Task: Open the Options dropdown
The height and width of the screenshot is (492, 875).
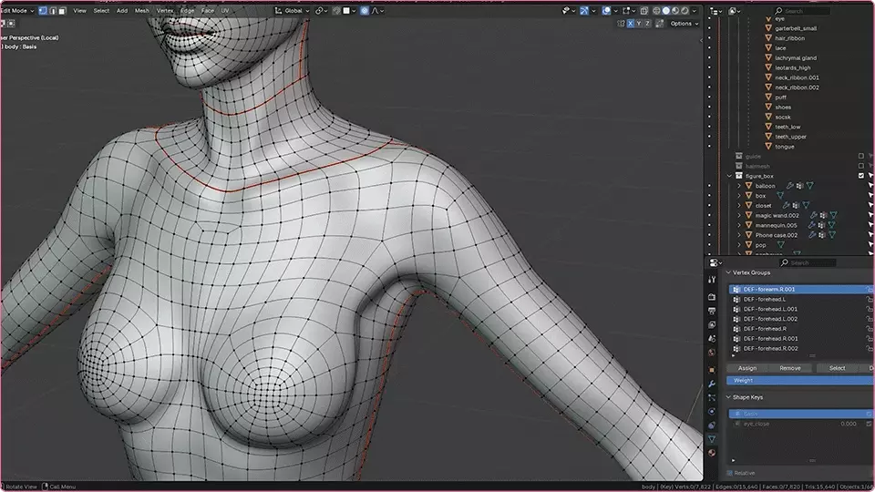Action: (x=684, y=24)
